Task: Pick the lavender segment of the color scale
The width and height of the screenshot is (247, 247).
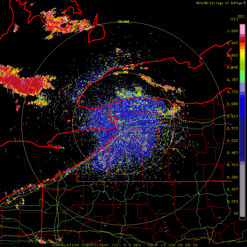Action: pyautogui.click(x=242, y=87)
